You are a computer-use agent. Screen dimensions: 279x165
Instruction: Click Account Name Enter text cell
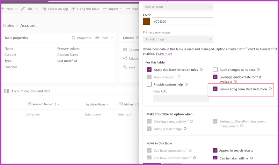coord(54,114)
